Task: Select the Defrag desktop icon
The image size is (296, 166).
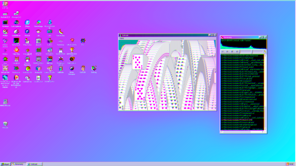Action: click(94, 69)
